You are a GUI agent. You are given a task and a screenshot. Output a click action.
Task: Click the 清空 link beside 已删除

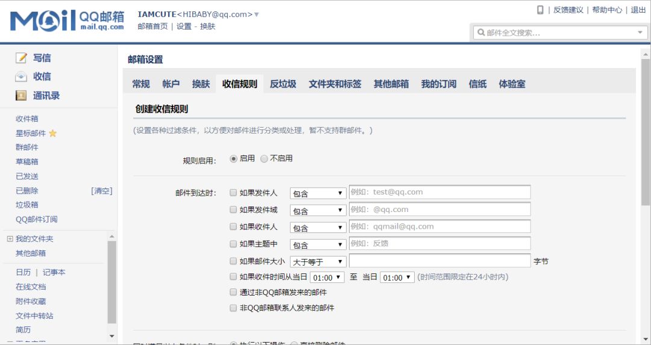pos(101,191)
